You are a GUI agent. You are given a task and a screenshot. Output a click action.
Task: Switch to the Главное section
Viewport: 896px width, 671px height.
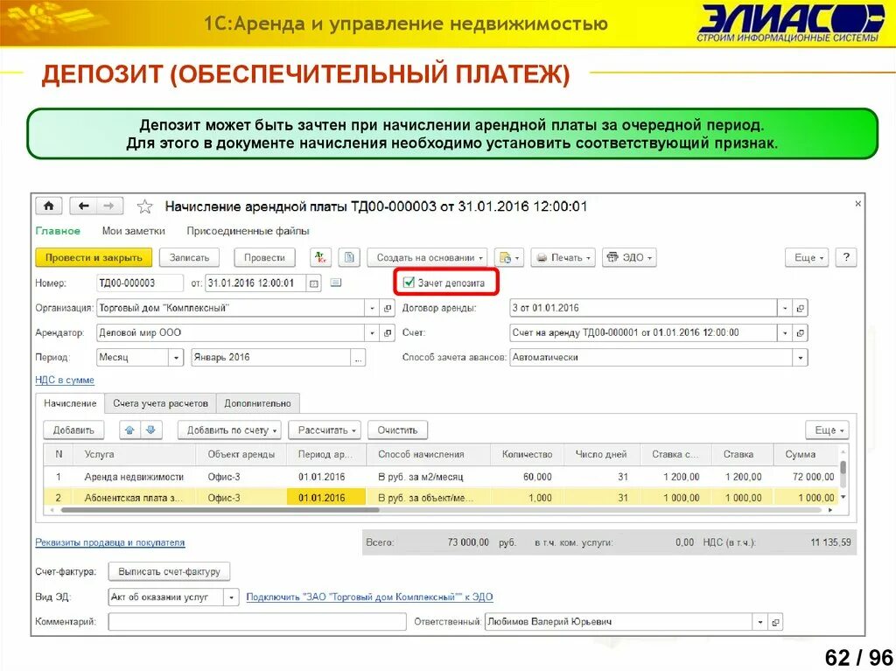tap(58, 231)
